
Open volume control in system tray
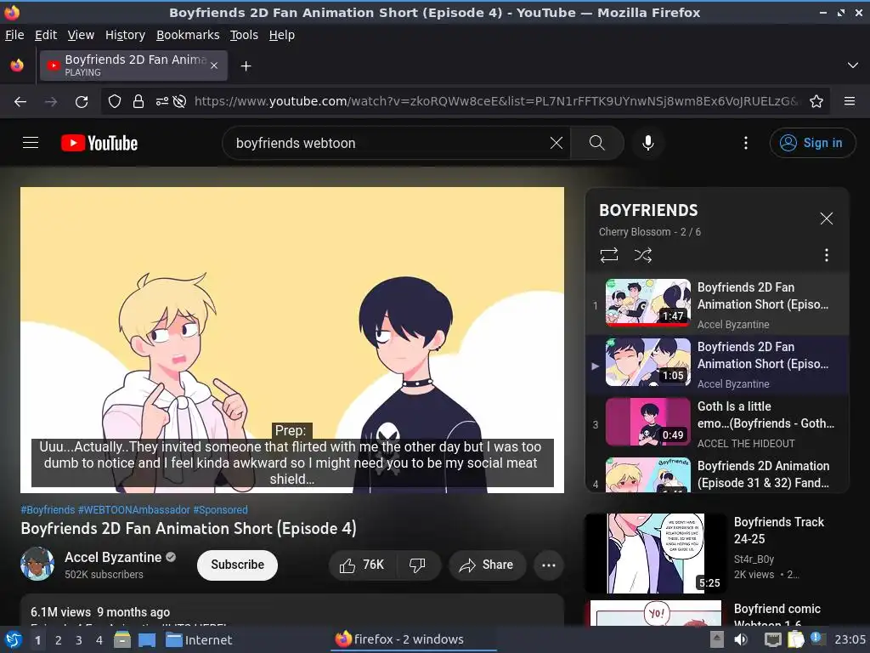pos(741,639)
